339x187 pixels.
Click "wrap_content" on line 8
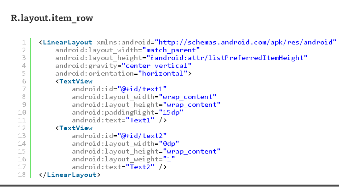pos(188,97)
